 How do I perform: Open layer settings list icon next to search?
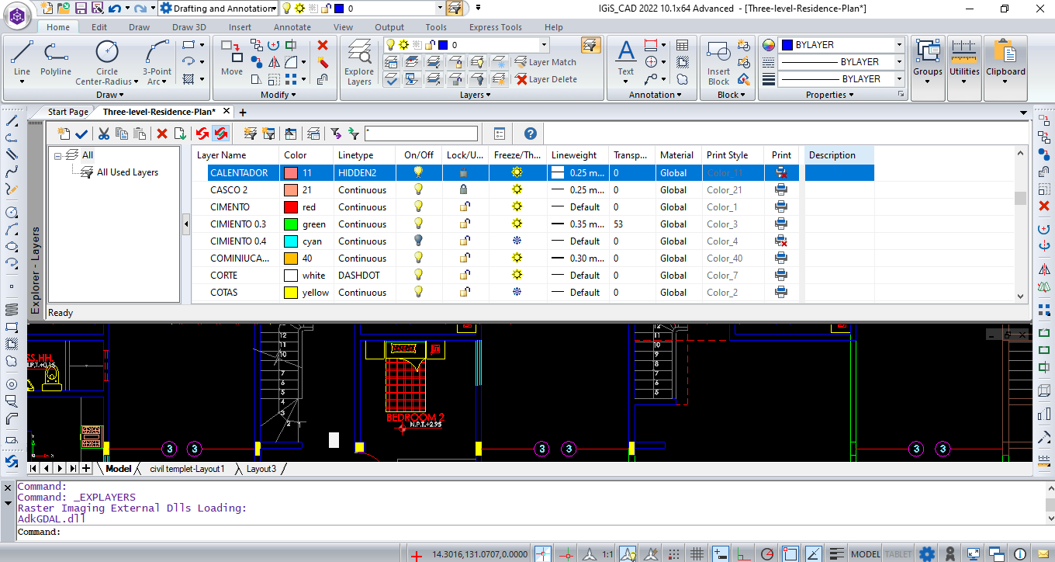500,134
